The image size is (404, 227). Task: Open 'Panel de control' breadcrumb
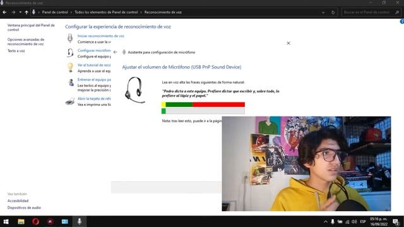55,13
